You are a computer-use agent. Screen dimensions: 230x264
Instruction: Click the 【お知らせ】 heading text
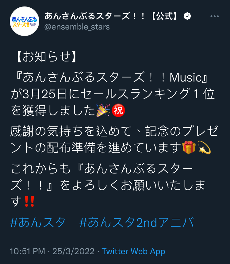click(47, 57)
